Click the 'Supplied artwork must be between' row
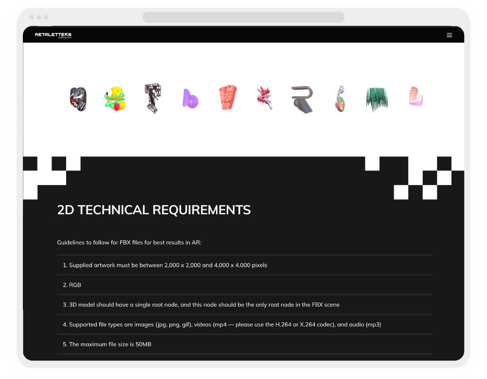The width and height of the screenshot is (487, 379). (x=244, y=265)
